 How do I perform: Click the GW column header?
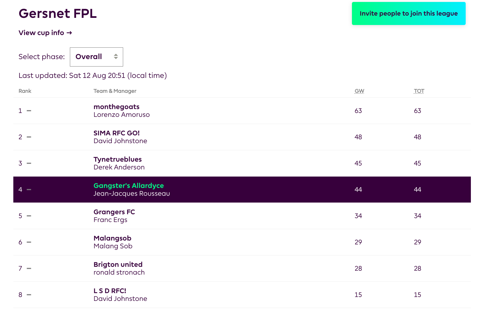[359, 91]
